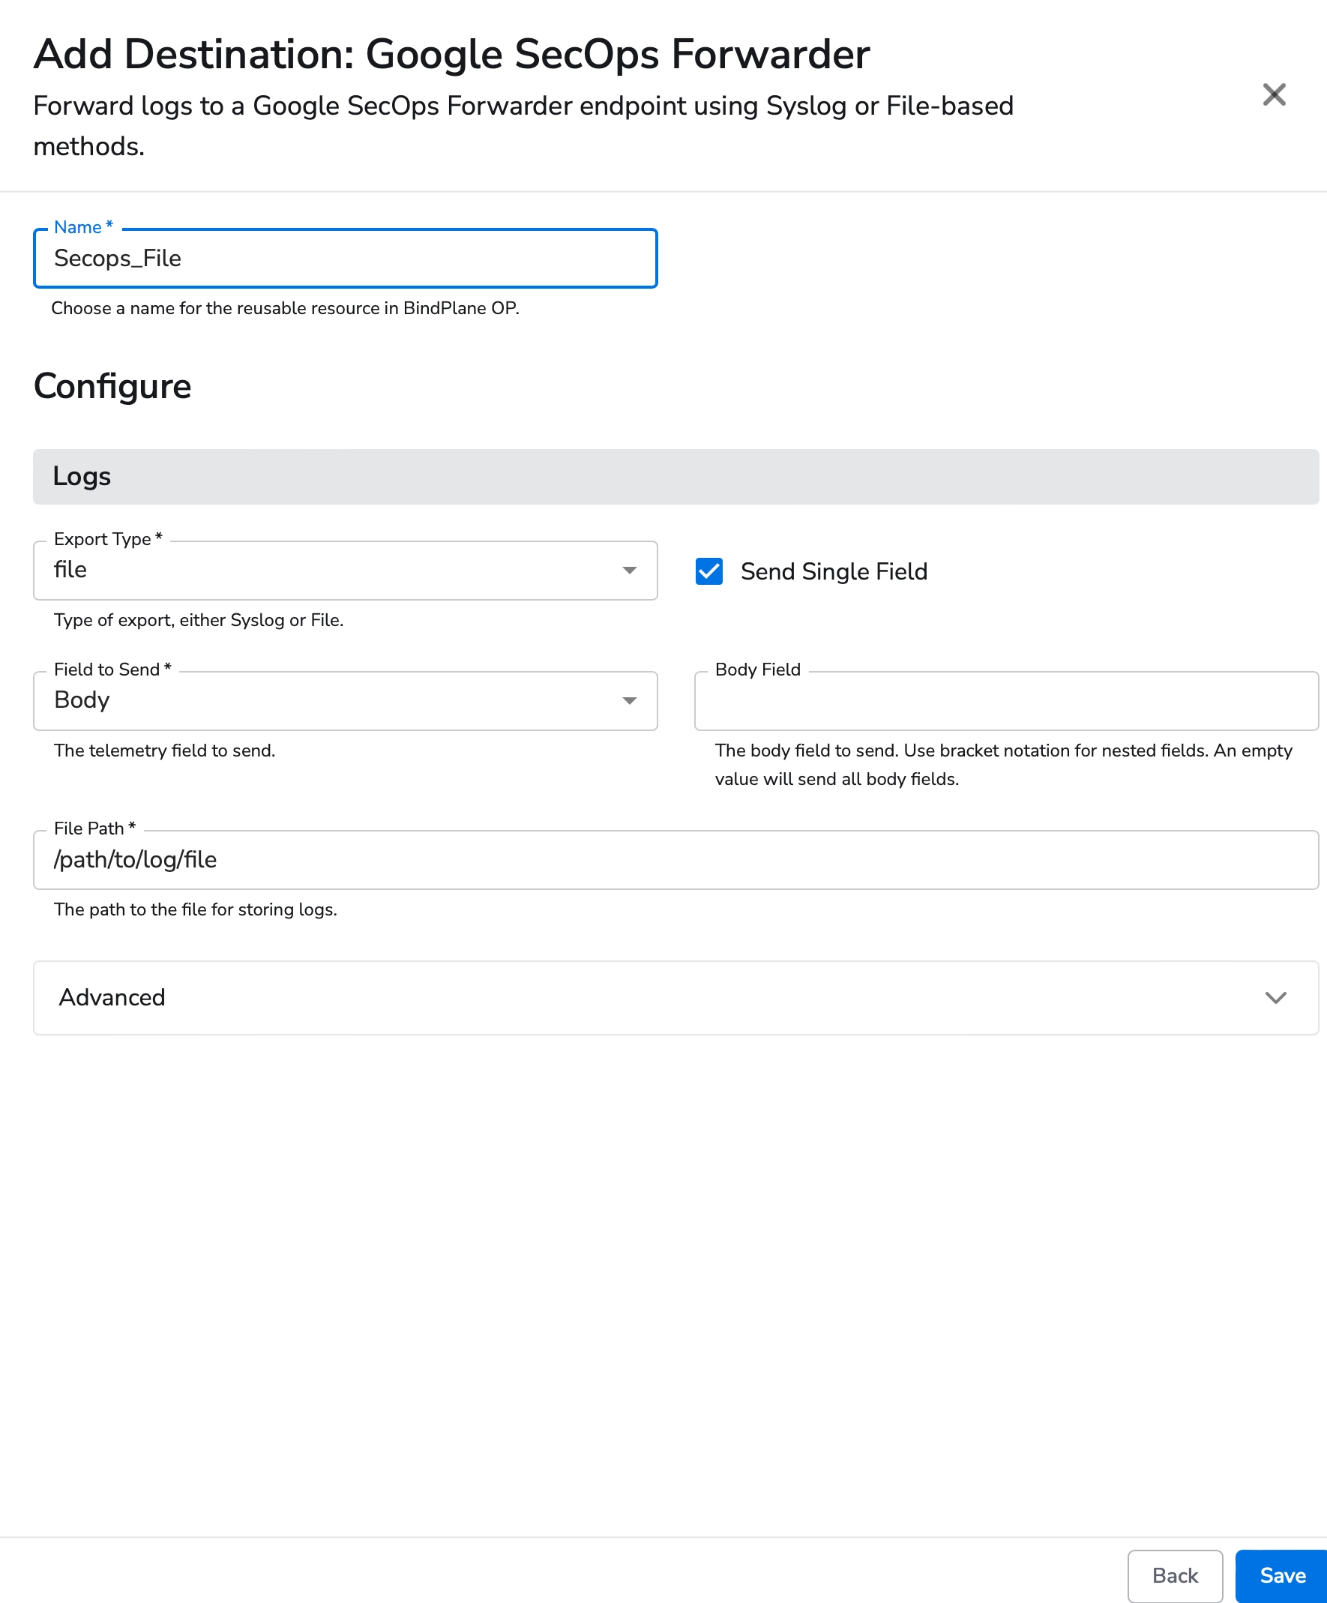Select the file value in Export Type

pos(70,569)
